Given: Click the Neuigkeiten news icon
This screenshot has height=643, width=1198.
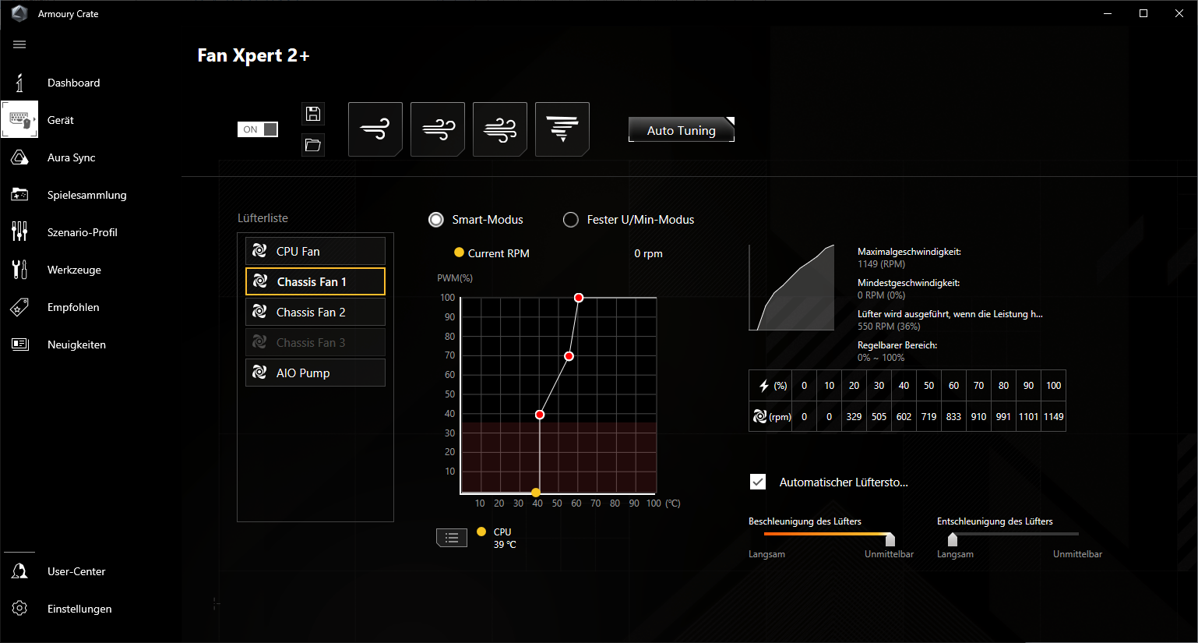Looking at the screenshot, I should [19, 344].
